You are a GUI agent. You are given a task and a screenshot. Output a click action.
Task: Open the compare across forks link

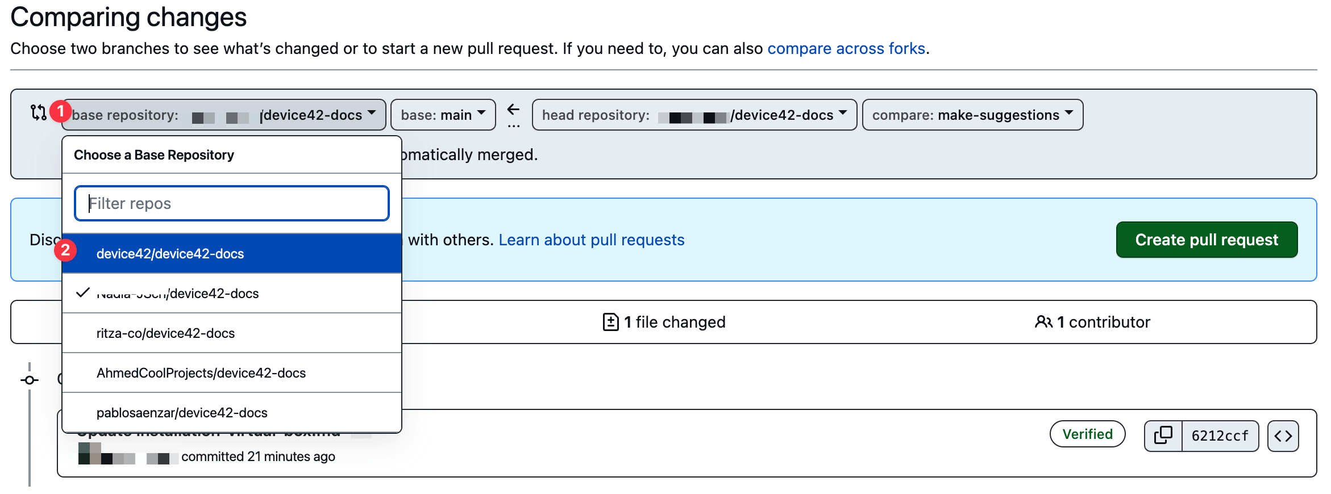click(x=846, y=49)
